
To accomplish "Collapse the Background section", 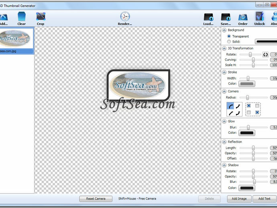I will pos(224,30).
